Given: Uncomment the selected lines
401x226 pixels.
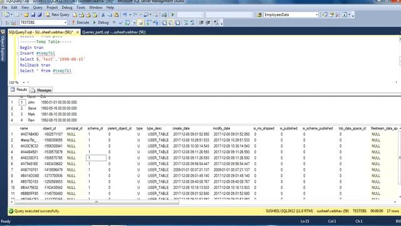Looking at the screenshot, I should point(192,23).
